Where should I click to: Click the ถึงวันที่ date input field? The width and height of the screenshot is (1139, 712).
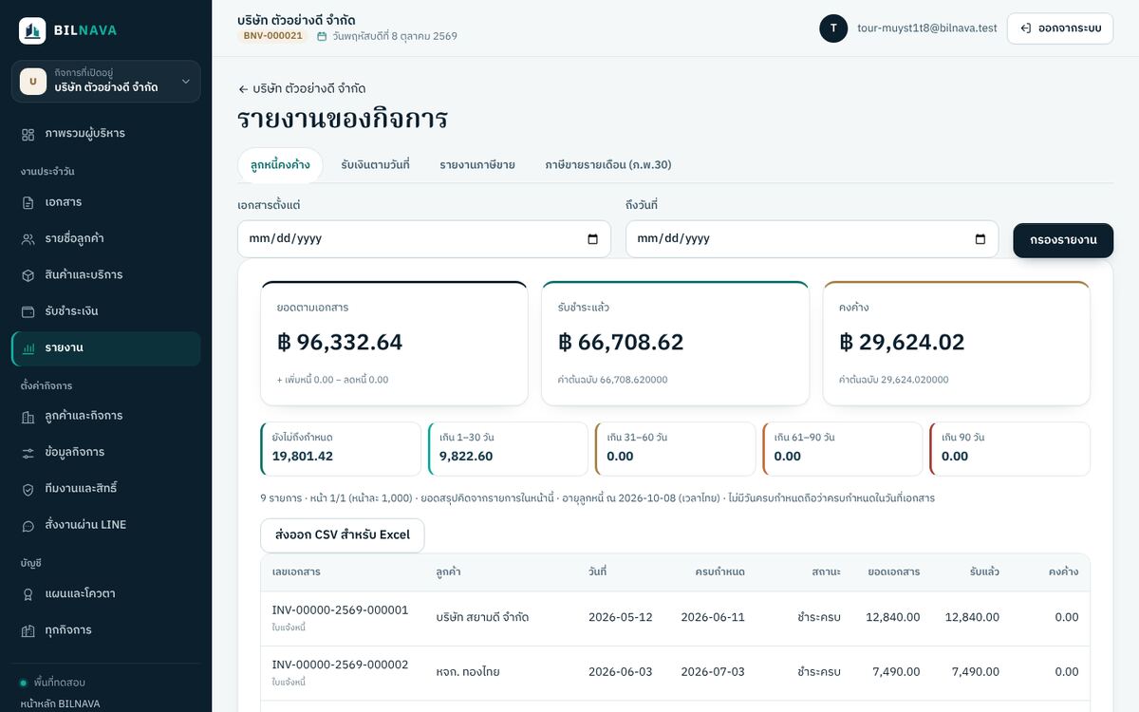tap(812, 239)
